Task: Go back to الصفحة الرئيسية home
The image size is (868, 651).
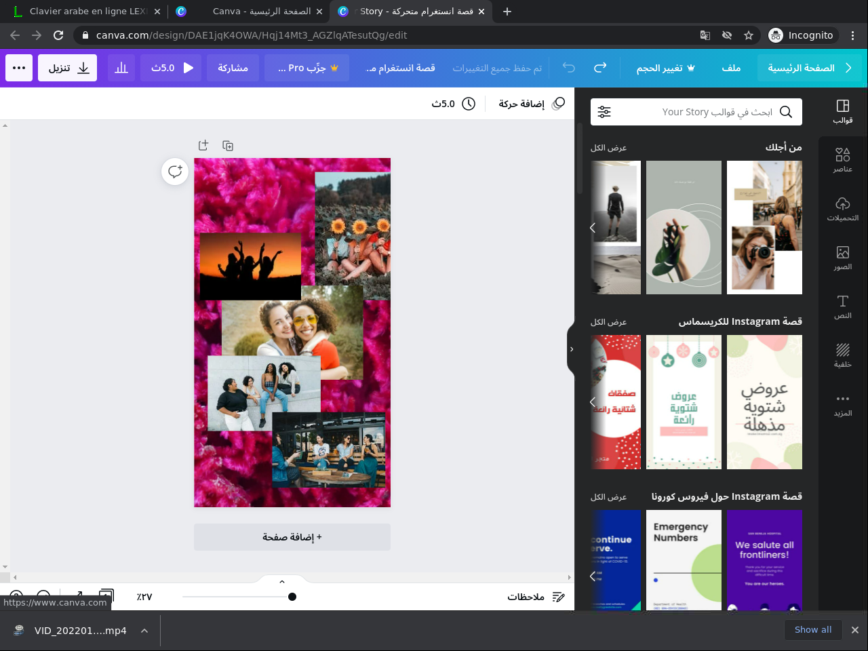Action: coord(809,68)
